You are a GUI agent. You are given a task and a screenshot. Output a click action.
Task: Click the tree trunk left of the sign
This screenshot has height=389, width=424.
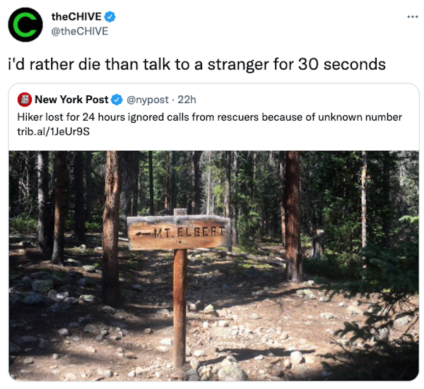coord(112,227)
